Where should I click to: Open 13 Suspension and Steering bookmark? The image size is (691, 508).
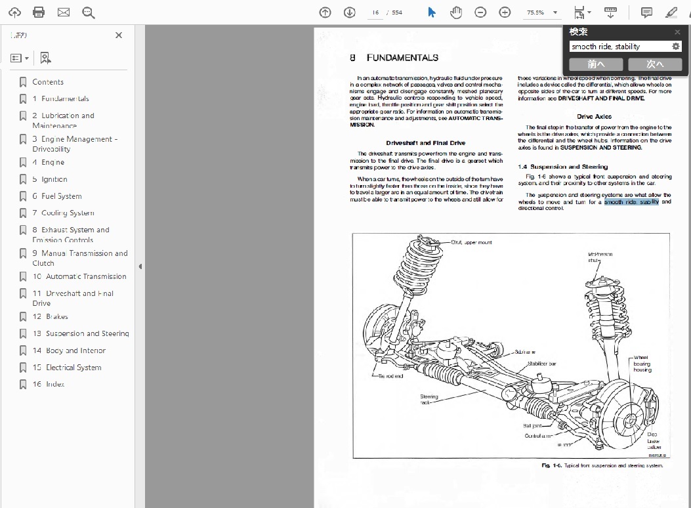point(81,333)
